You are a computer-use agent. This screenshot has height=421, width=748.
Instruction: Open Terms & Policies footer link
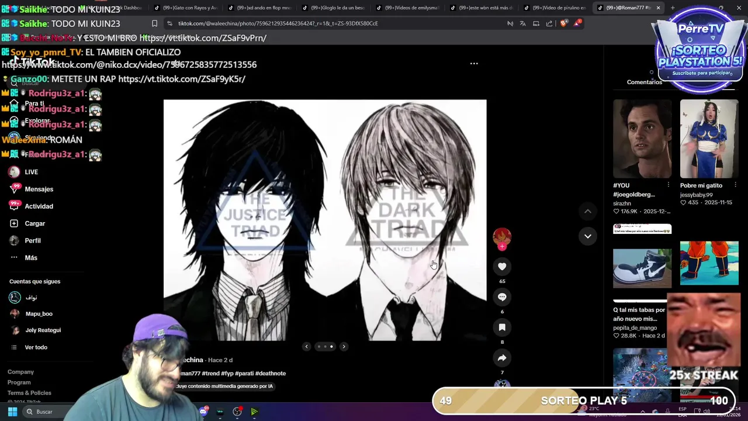click(29, 393)
